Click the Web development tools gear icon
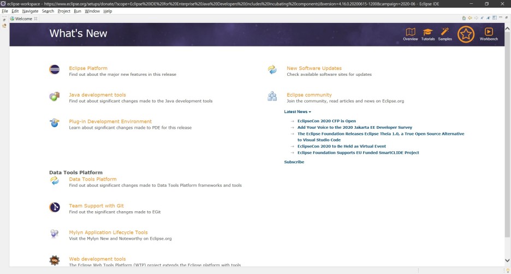The width and height of the screenshot is (511, 274). pos(55,260)
